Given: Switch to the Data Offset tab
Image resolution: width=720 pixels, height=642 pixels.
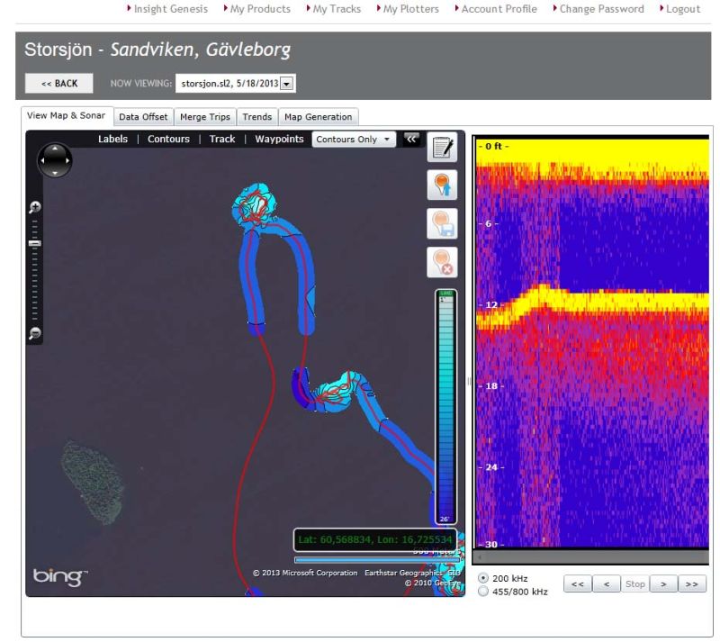Looking at the screenshot, I should [142, 117].
